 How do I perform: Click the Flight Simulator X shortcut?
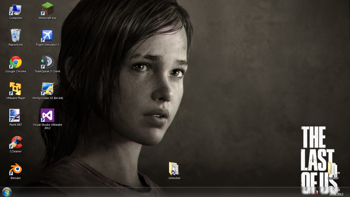(47, 36)
